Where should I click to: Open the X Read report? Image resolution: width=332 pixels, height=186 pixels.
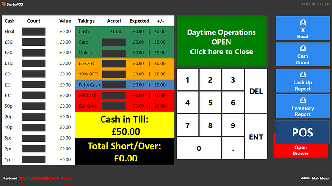(303, 28)
